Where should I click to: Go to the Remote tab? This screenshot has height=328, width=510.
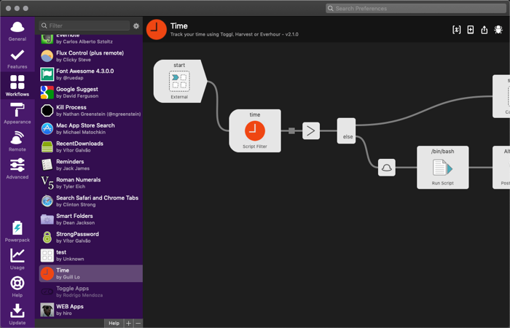[x=17, y=141]
